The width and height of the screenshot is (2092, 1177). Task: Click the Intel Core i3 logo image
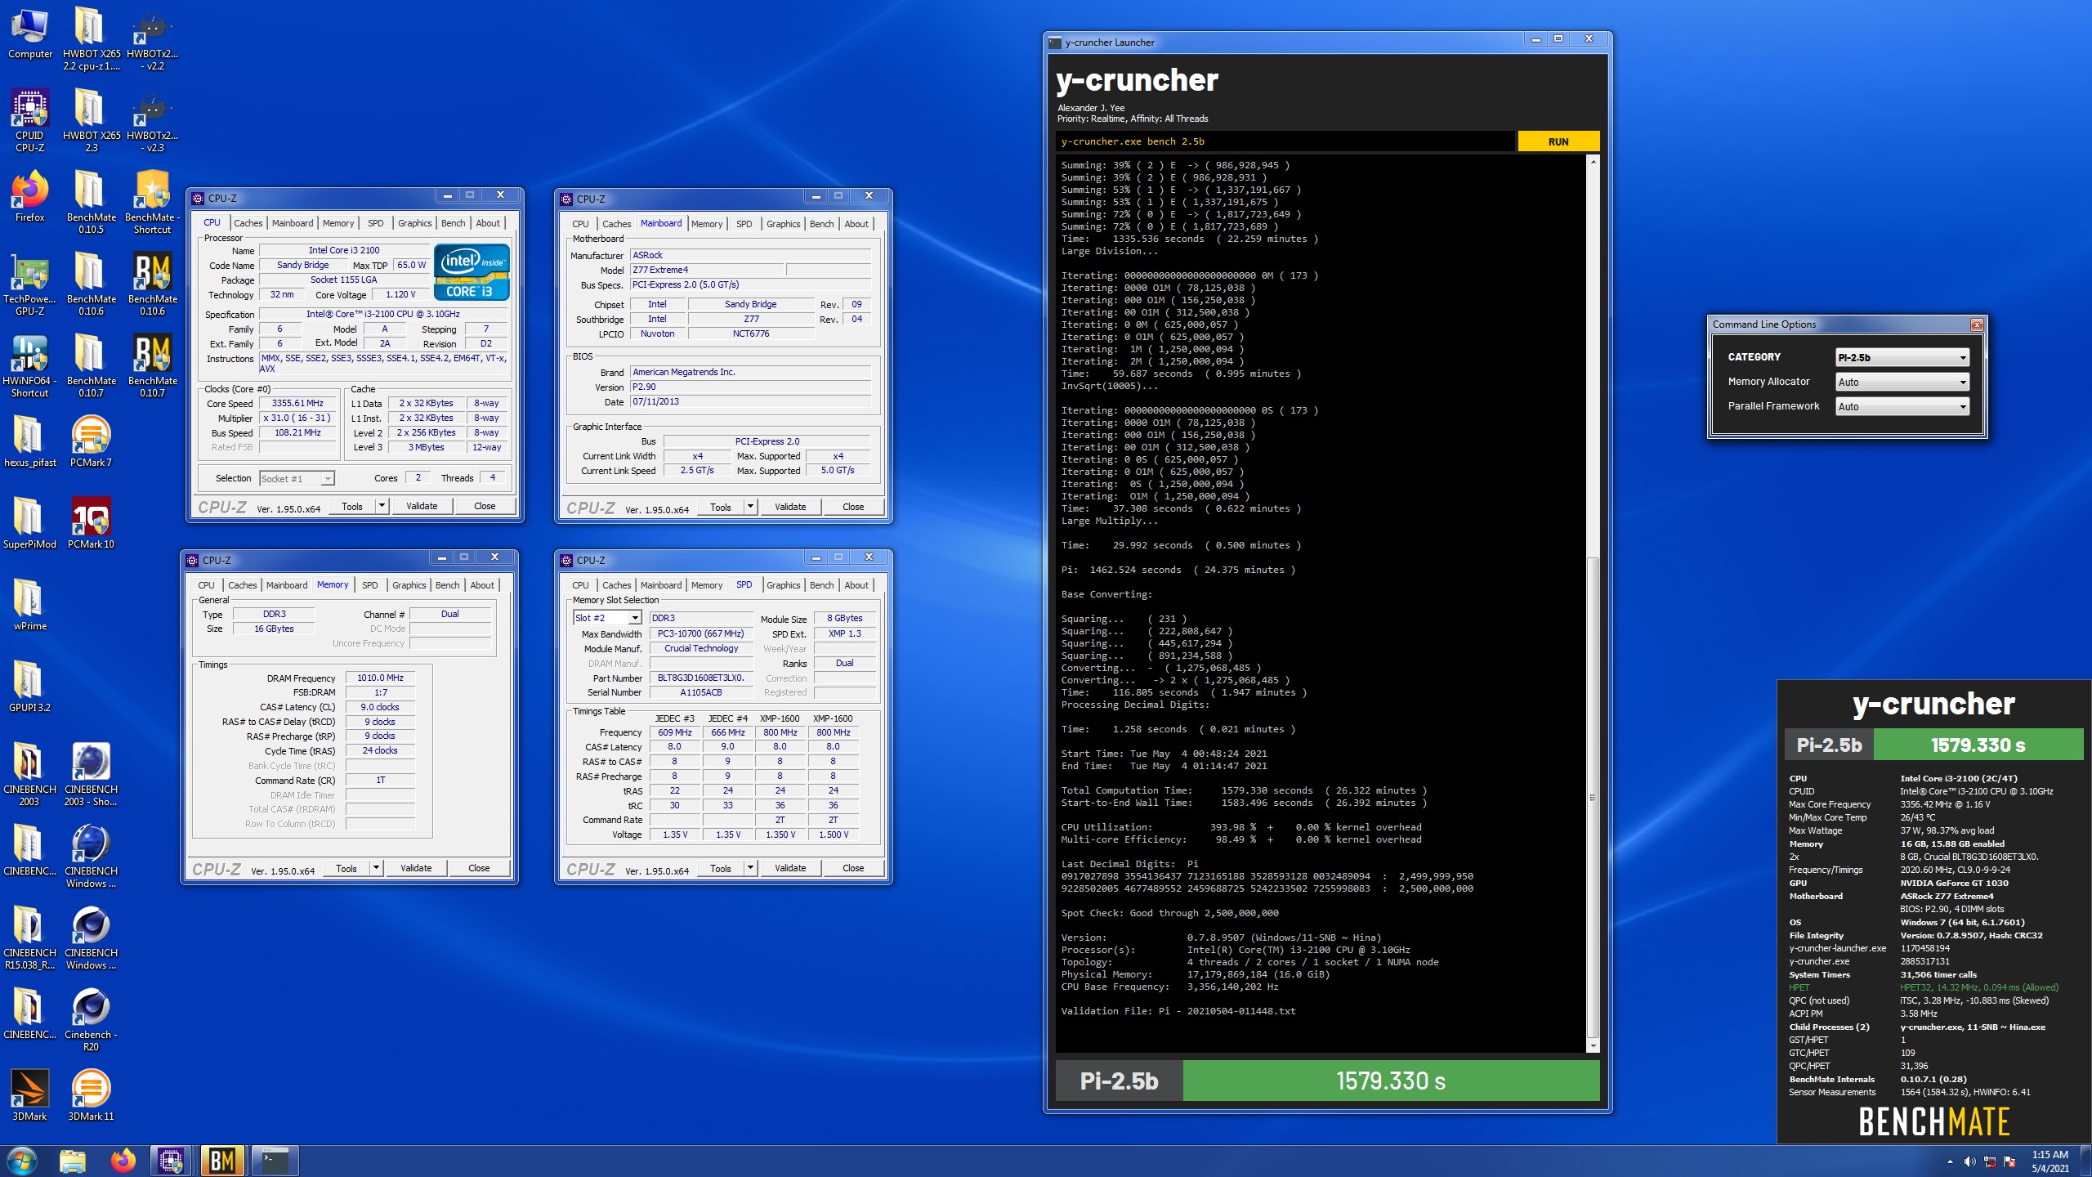(472, 272)
